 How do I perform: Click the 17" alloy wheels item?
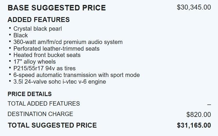pos(34,62)
